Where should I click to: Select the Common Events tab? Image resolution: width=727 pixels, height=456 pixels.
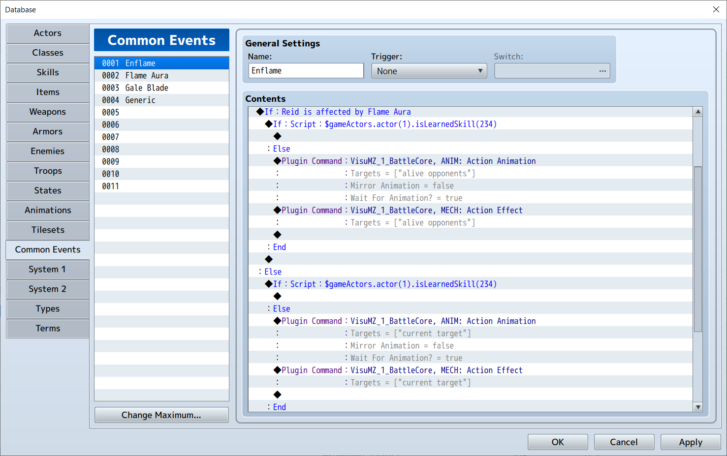[x=48, y=250]
